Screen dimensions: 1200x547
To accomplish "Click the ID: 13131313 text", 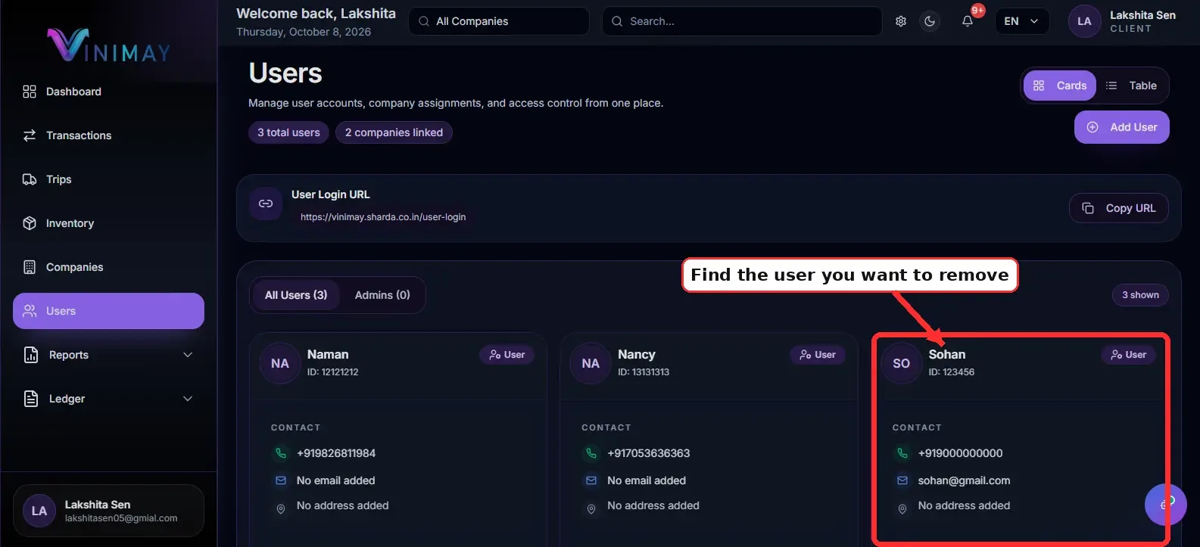I will [644, 372].
